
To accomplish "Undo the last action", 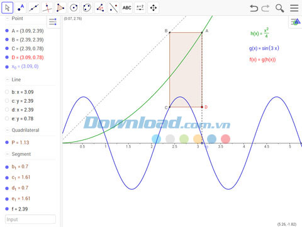I will [254, 8].
